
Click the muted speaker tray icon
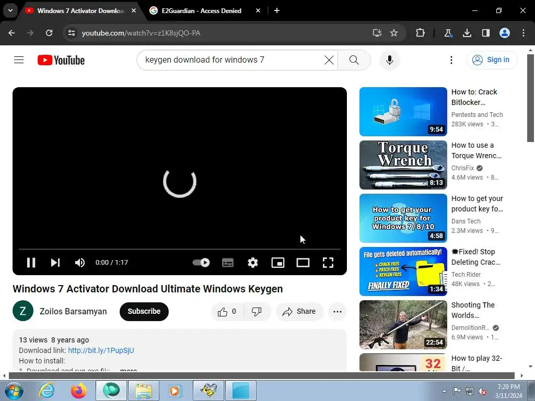coord(482,391)
